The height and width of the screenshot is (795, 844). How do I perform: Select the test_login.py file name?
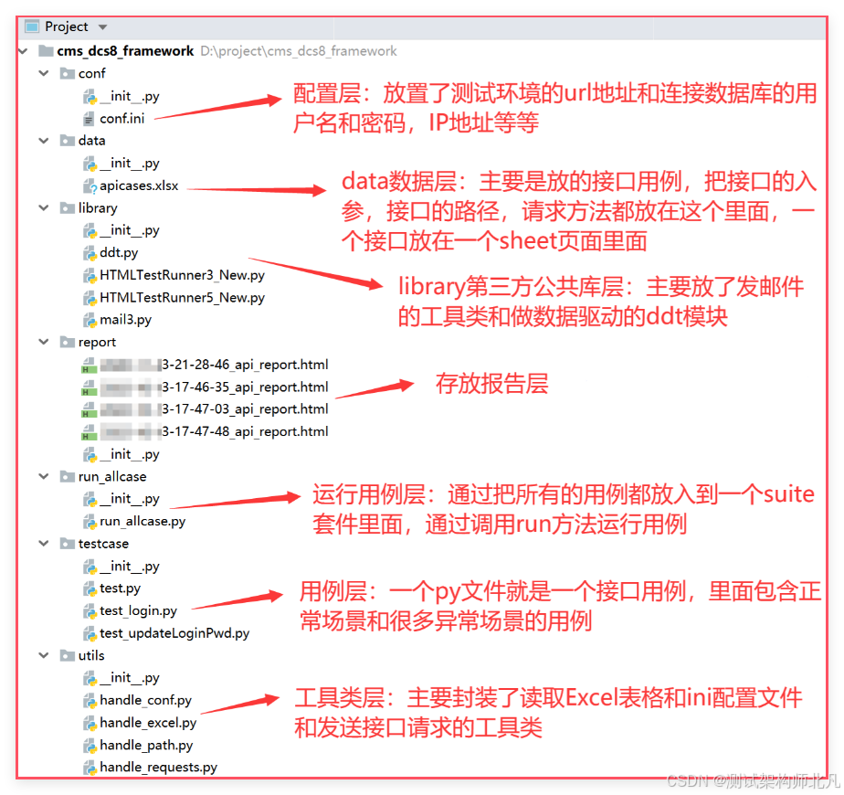tap(138, 610)
